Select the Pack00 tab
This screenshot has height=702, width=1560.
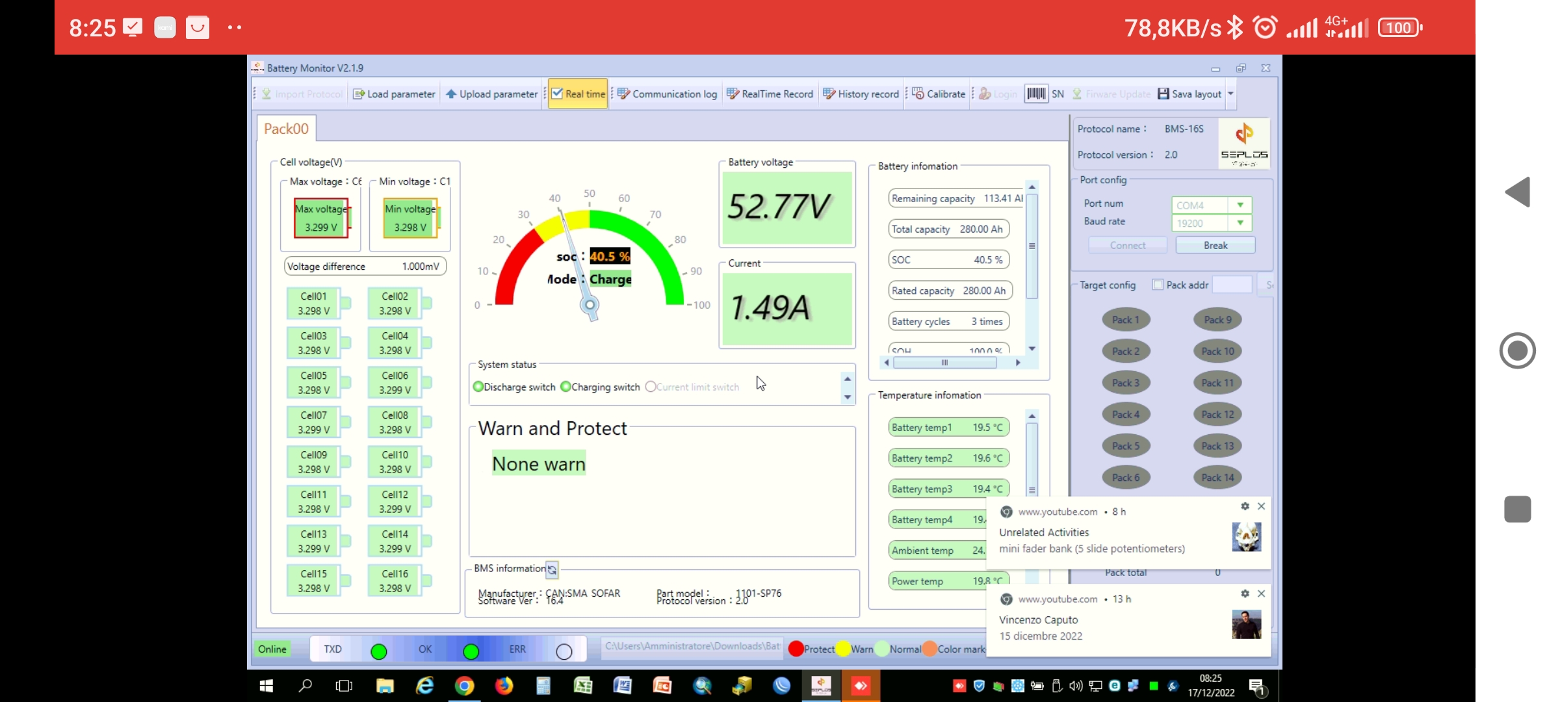[285, 128]
